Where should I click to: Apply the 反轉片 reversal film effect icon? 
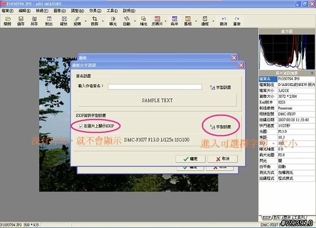(x=157, y=21)
